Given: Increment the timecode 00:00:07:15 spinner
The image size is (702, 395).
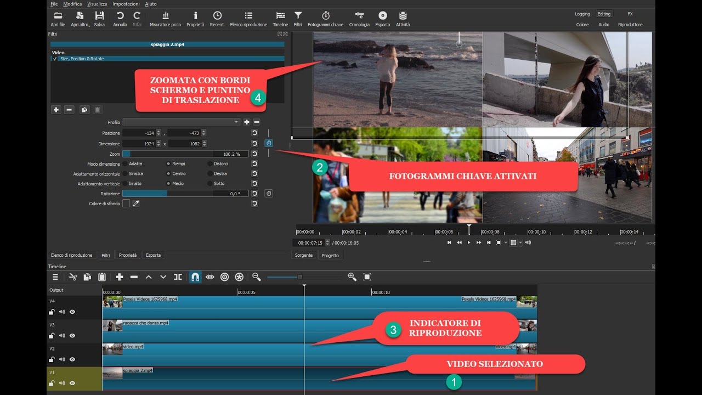Looking at the screenshot, I should (327, 241).
